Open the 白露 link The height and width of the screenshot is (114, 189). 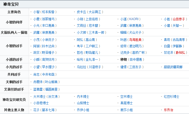click(x=167, y=46)
